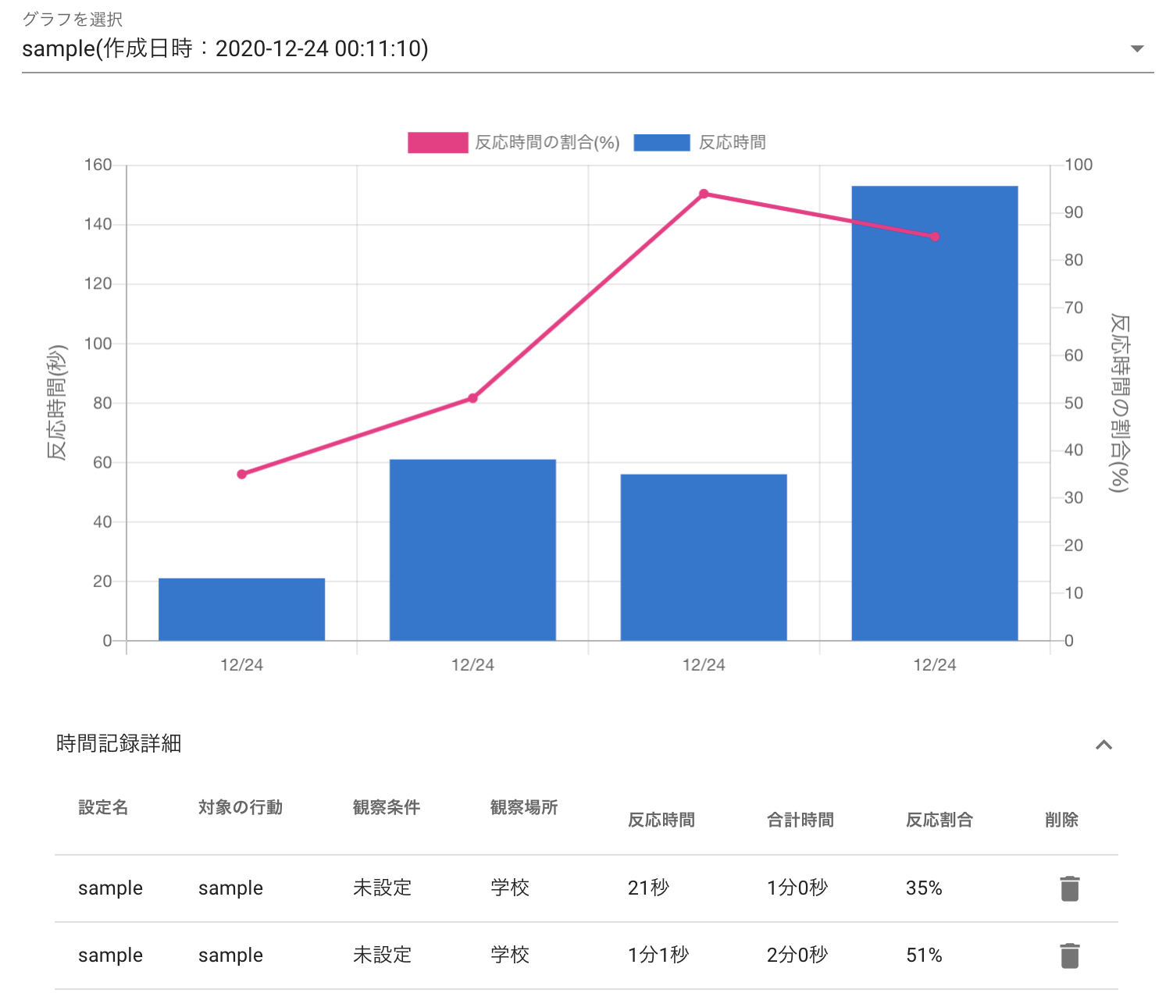Select the sample graph combo box field
Screen dimensions: 1173x993
[x=587, y=48]
